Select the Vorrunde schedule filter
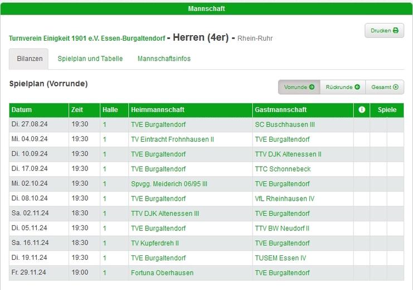The width and height of the screenshot is (413, 290). (299, 87)
